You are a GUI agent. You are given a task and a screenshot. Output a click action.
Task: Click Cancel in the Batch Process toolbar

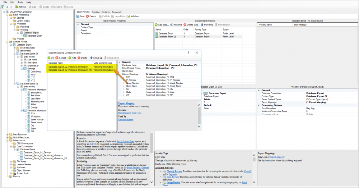point(91,16)
